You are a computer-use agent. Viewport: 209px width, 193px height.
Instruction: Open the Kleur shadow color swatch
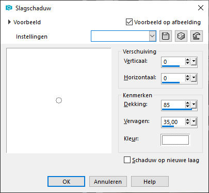(x=175, y=140)
